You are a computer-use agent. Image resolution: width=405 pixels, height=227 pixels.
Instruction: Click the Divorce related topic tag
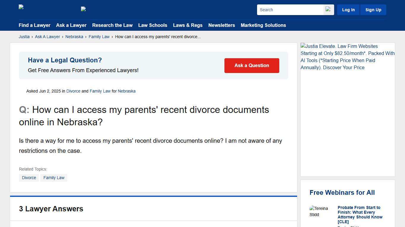tap(29, 177)
